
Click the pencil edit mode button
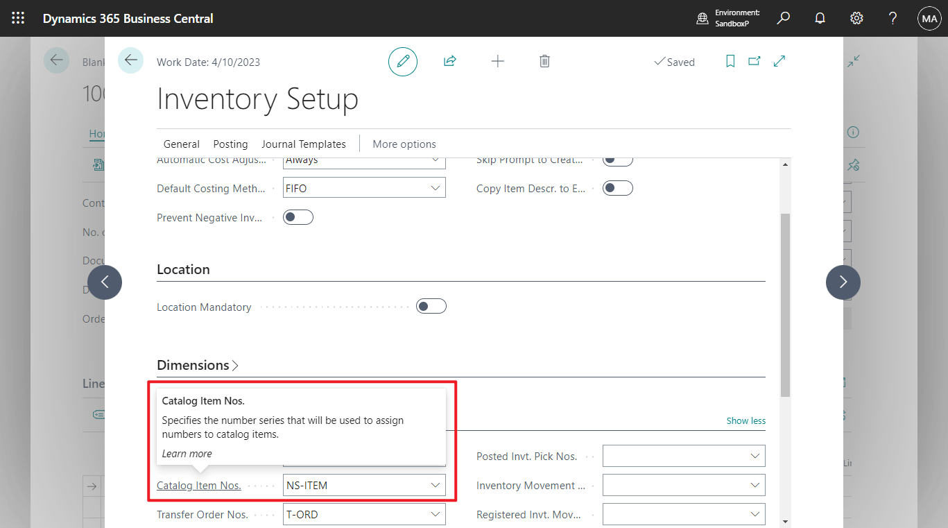[402, 62]
